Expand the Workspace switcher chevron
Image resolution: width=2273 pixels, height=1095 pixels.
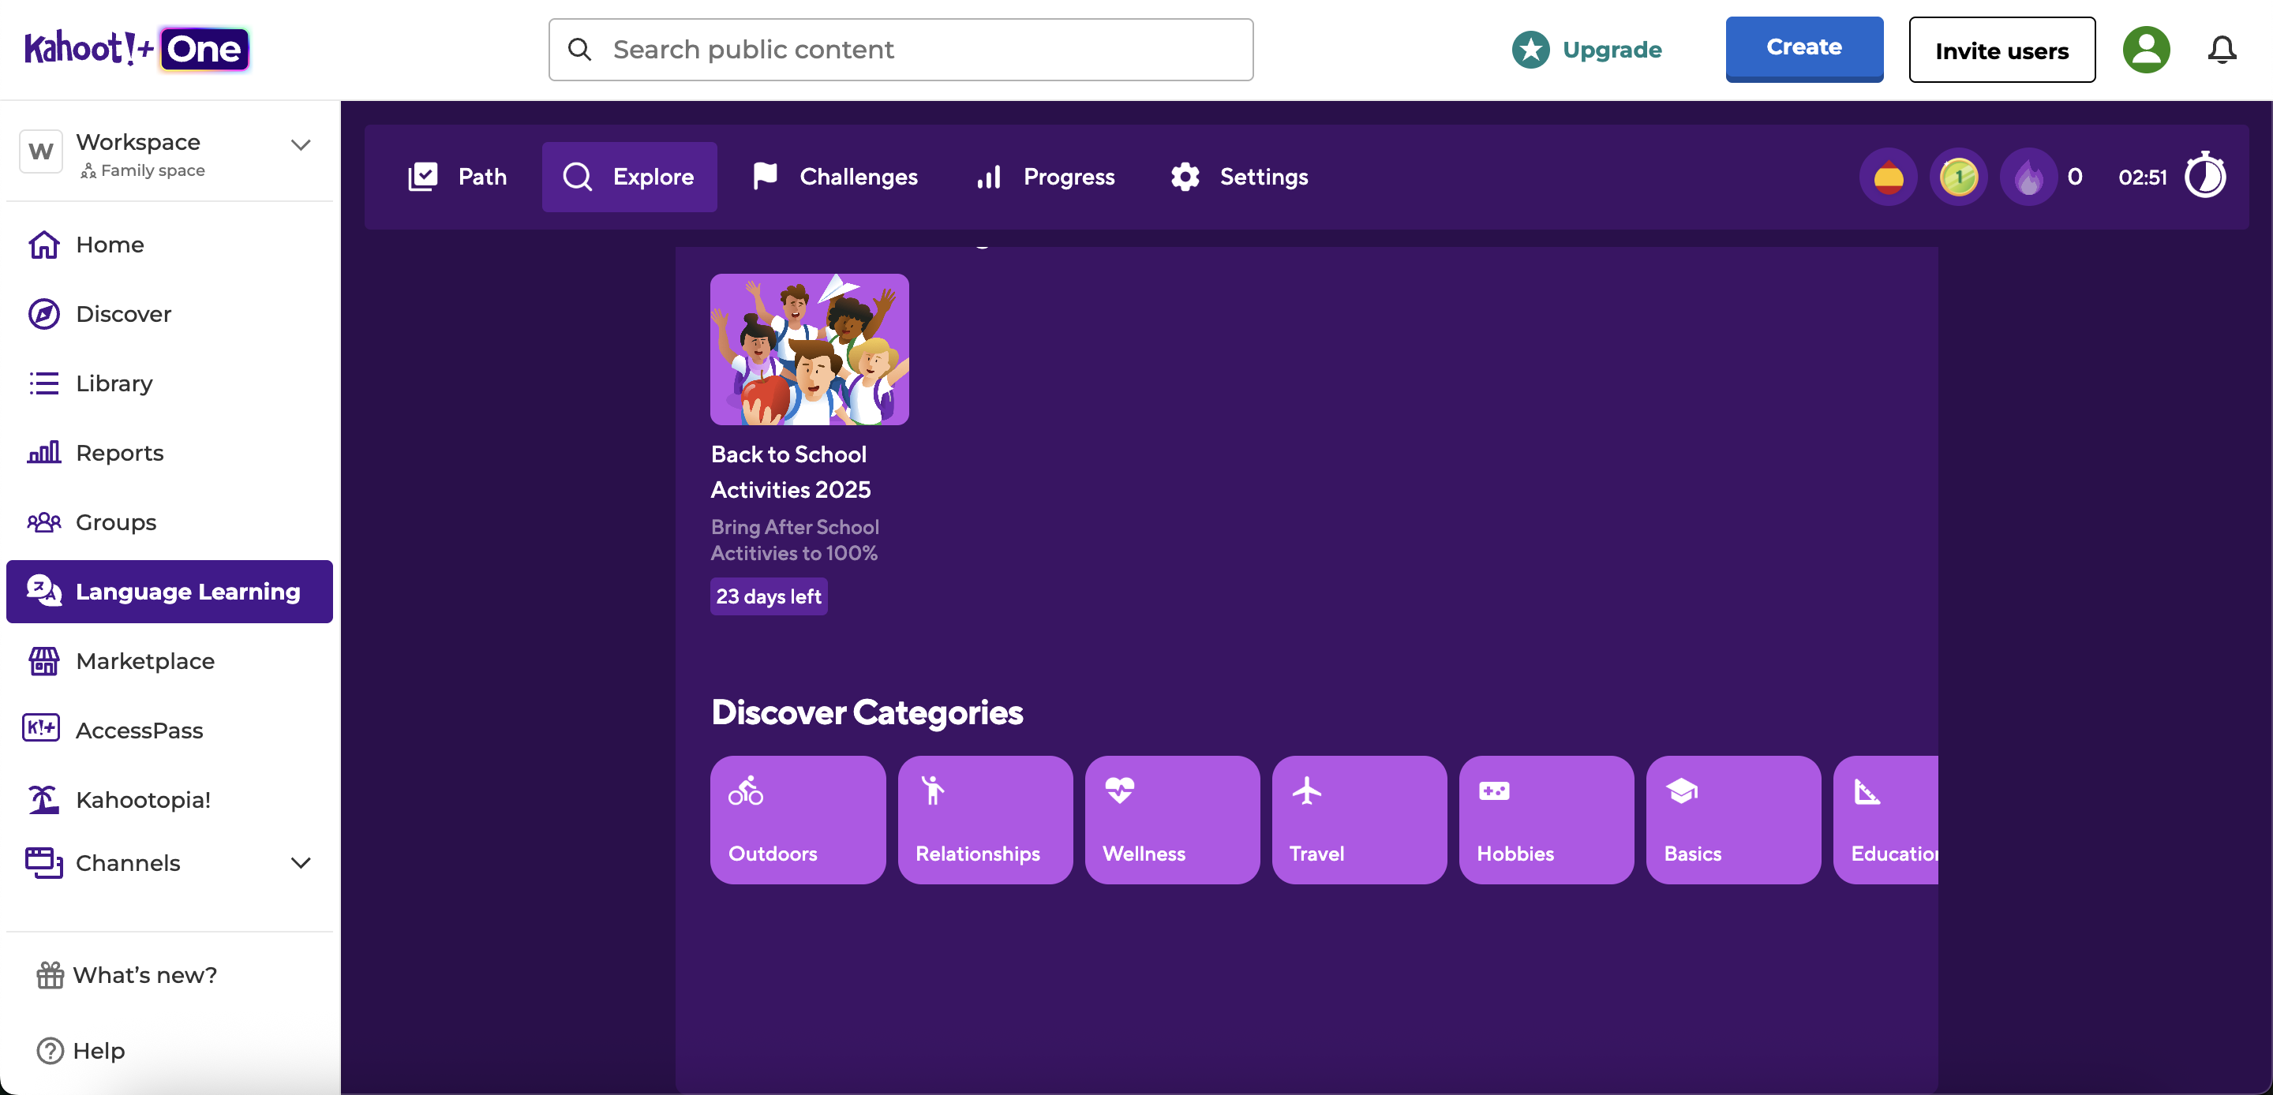click(301, 144)
